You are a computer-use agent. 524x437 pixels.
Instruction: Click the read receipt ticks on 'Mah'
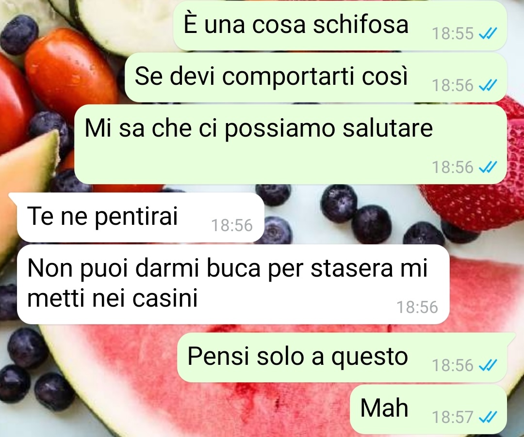point(488,417)
